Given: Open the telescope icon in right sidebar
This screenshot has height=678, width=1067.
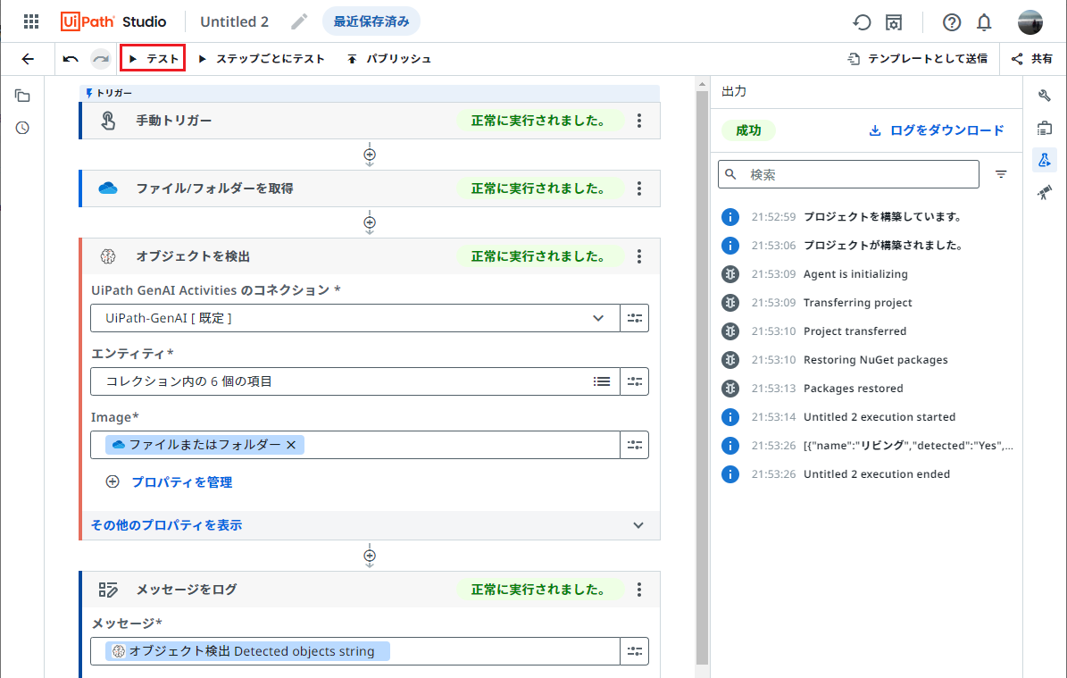Looking at the screenshot, I should tap(1045, 193).
